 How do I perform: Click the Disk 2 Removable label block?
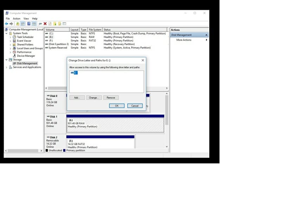click(55, 142)
